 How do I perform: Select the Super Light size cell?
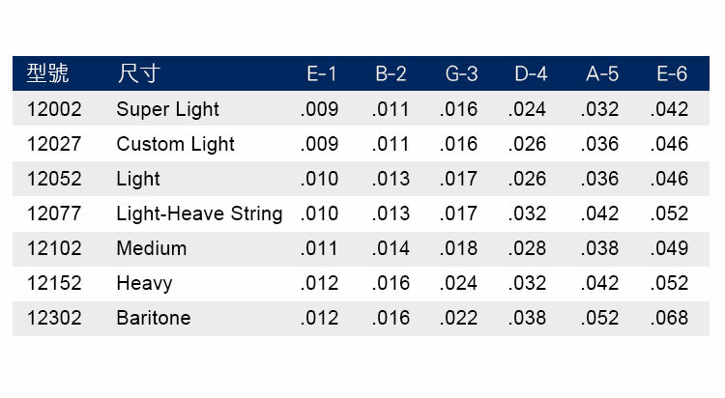[x=167, y=109]
